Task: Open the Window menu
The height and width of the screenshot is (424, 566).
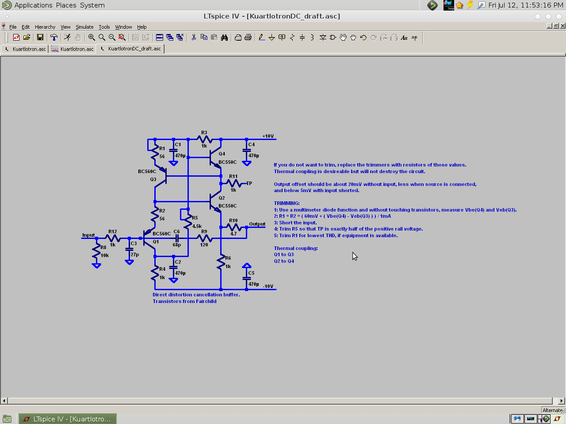Action: point(123,27)
